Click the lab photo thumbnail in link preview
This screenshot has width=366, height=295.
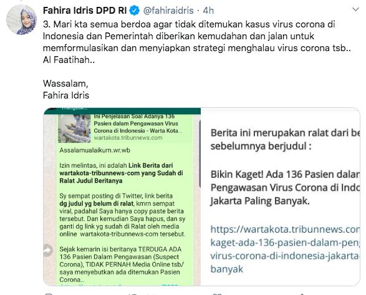coord(74,128)
